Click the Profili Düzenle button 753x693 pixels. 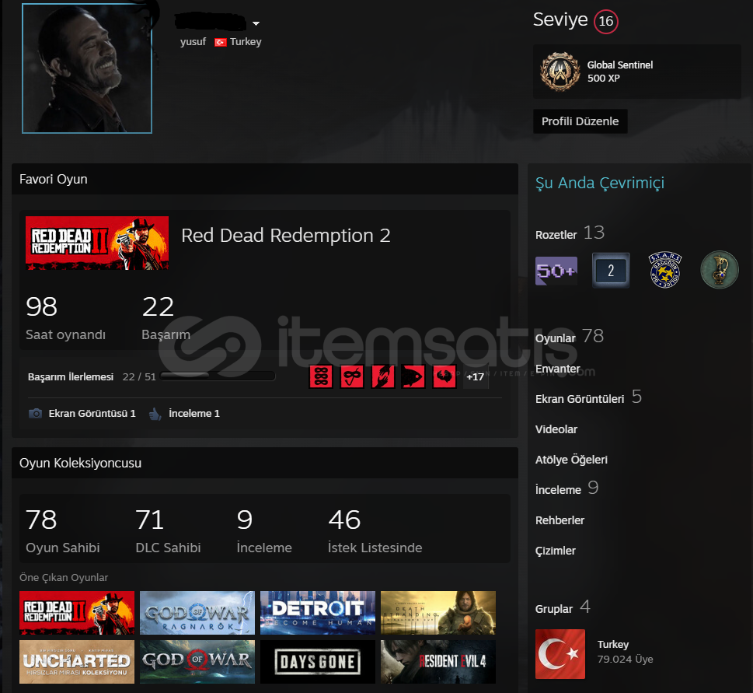tap(580, 121)
